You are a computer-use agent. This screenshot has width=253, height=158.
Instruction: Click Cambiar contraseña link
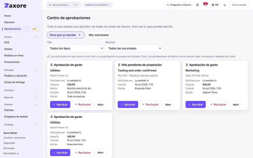[x=15, y=138]
